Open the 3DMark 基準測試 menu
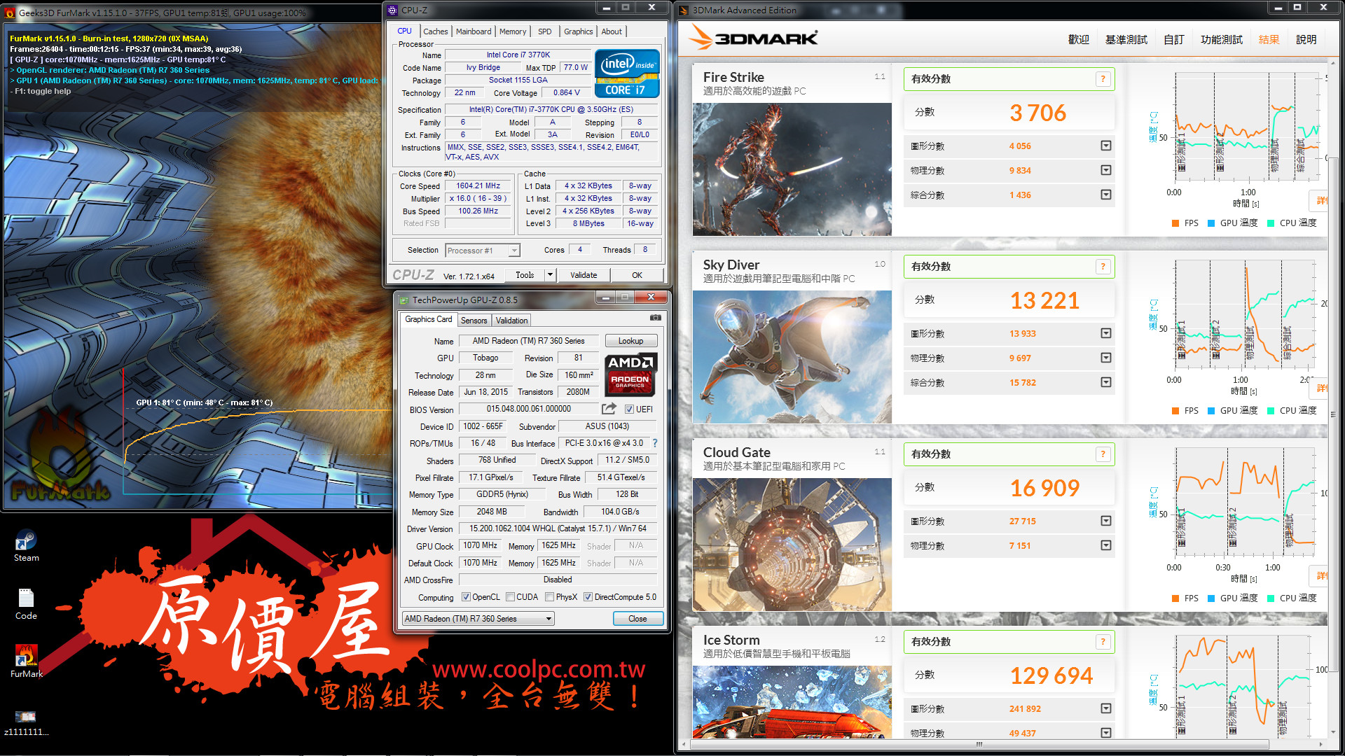Screen dimensions: 1345x756 (1126, 39)
